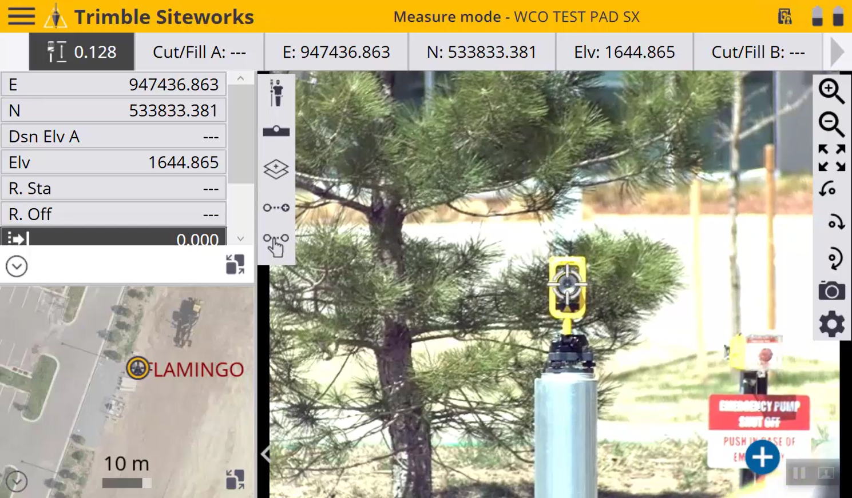Toggle the picture overlay beside pause

click(x=826, y=473)
